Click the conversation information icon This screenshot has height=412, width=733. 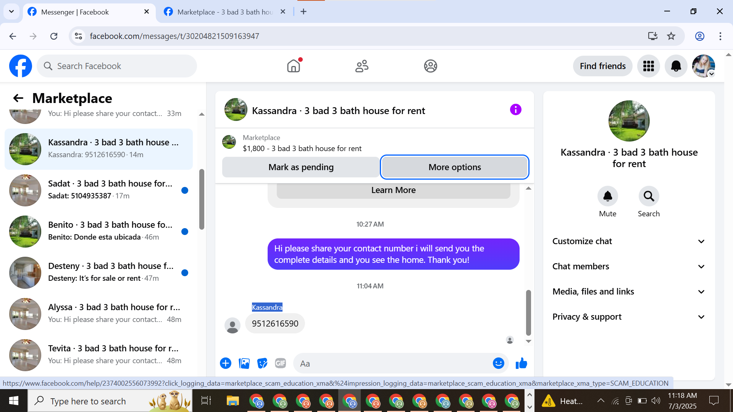[515, 110]
